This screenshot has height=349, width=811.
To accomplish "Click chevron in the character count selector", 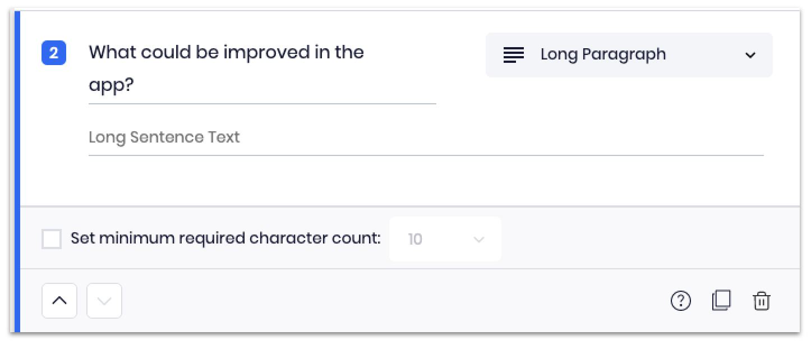I will click(478, 240).
